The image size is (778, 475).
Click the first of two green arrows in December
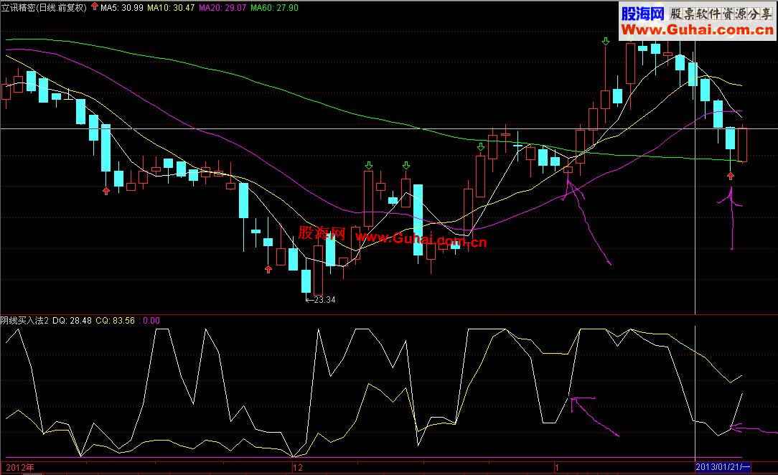pyautogui.click(x=369, y=165)
